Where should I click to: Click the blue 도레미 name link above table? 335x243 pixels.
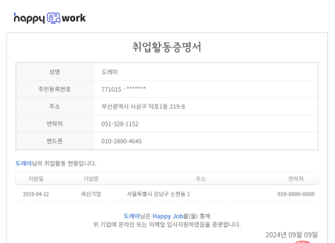tap(24, 163)
